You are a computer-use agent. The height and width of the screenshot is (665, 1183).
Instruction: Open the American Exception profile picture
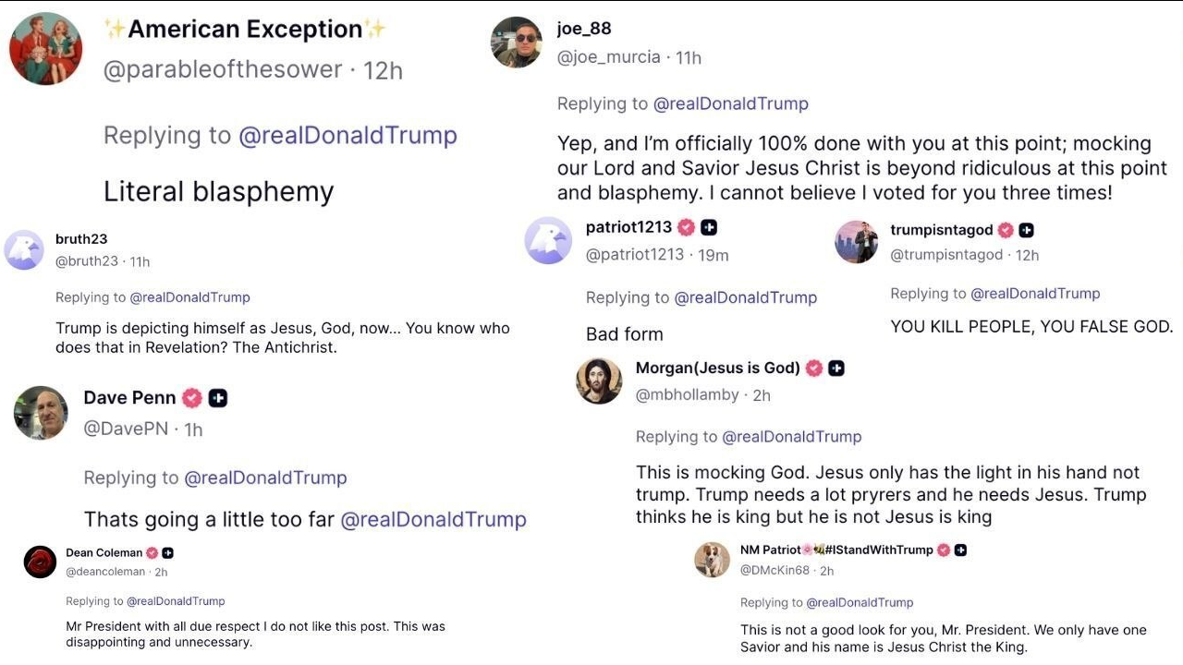tap(46, 49)
